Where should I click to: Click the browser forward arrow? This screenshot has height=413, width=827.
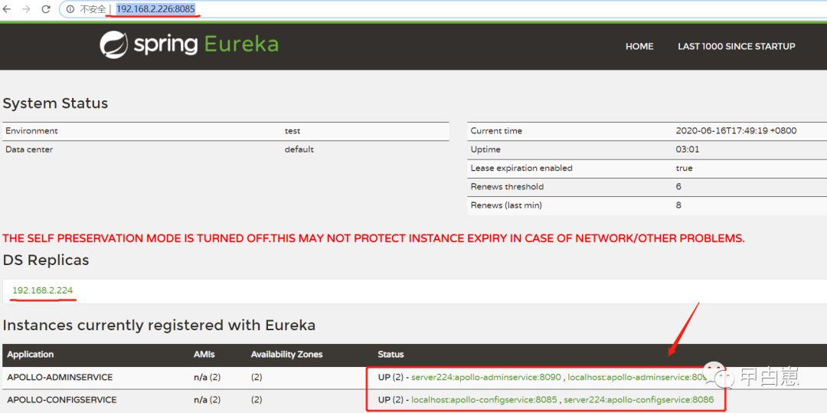point(26,9)
